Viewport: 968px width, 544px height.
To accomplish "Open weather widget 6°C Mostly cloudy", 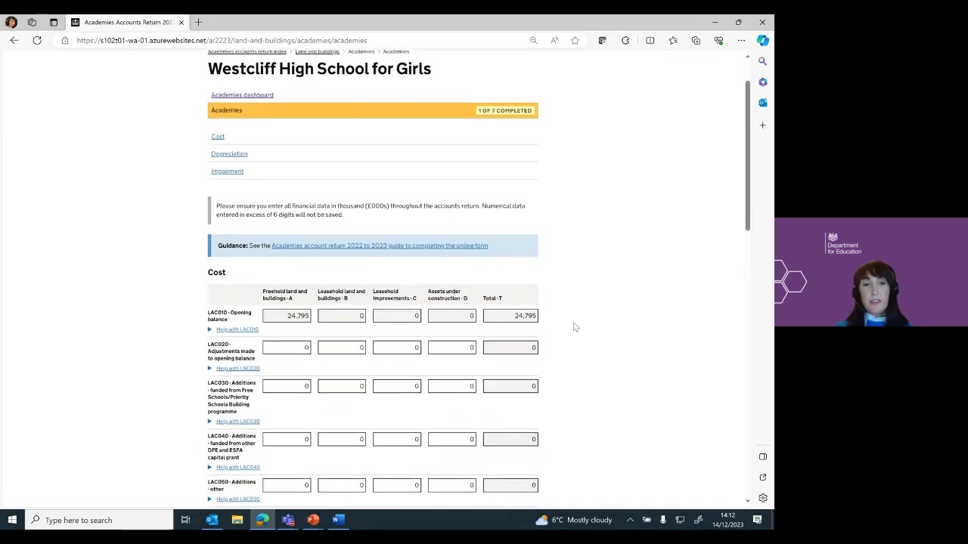I will [x=574, y=520].
